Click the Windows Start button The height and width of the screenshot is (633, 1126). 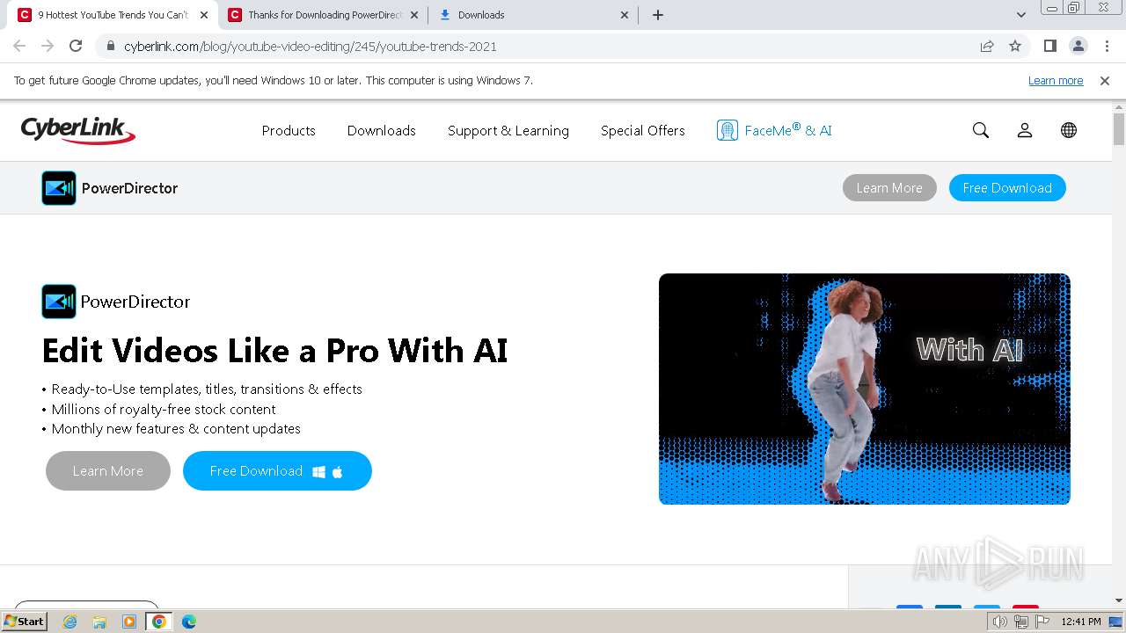[25, 622]
